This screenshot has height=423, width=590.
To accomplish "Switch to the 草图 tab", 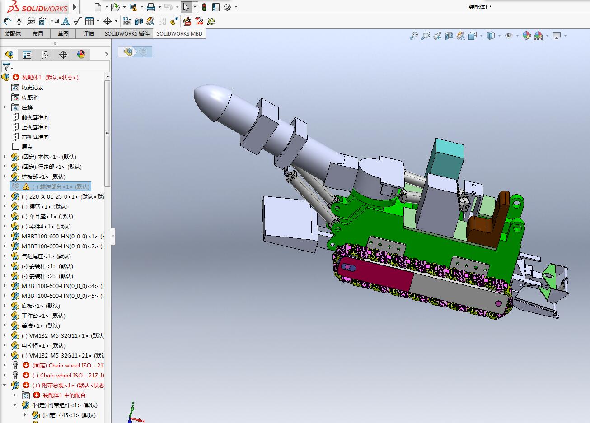I will click(x=63, y=33).
